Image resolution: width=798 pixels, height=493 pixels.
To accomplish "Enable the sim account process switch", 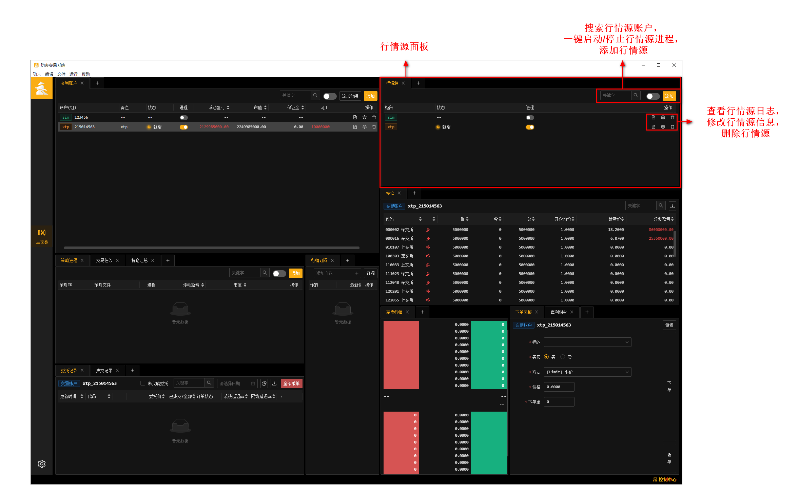I will (183, 117).
